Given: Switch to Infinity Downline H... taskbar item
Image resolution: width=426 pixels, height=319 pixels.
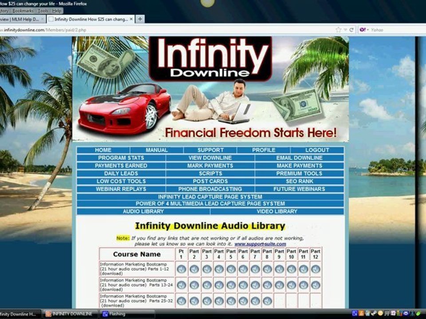Looking at the screenshot, I should point(20,314).
